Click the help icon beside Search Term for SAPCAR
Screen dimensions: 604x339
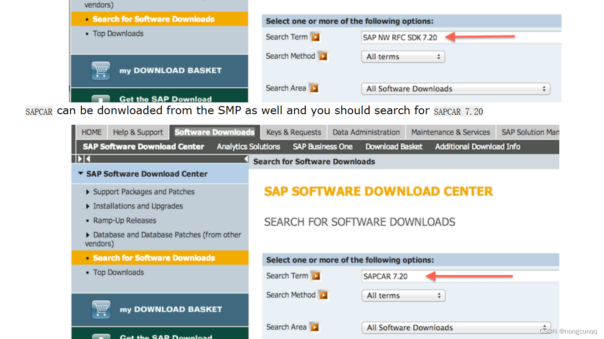[316, 276]
